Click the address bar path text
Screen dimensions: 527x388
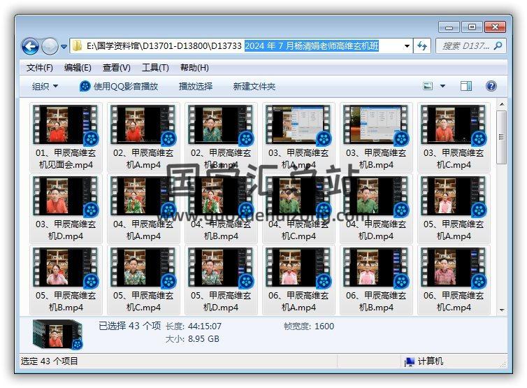click(x=233, y=45)
